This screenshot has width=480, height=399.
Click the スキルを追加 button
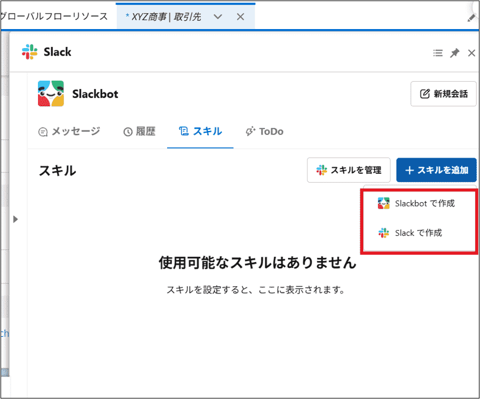[x=436, y=170]
